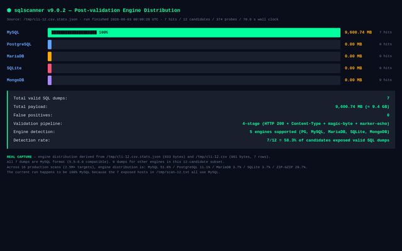Select the PostgreSQL engine label
The height and width of the screenshot is (251, 402).
pos(19,45)
